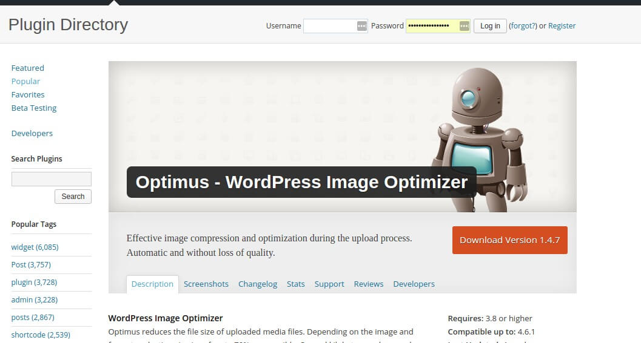The height and width of the screenshot is (343, 641).
Task: Go to Featured plugins
Action: tap(28, 68)
